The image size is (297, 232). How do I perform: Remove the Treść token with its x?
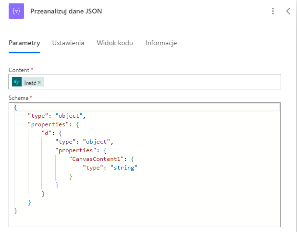pyautogui.click(x=39, y=82)
